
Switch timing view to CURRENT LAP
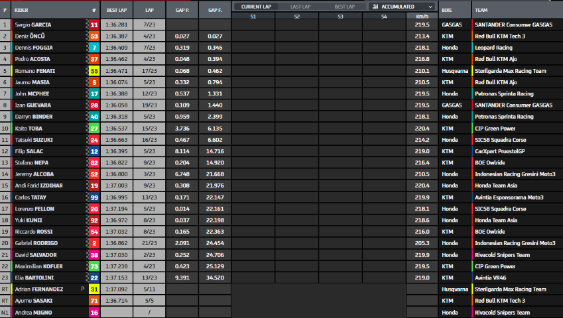(x=257, y=6)
